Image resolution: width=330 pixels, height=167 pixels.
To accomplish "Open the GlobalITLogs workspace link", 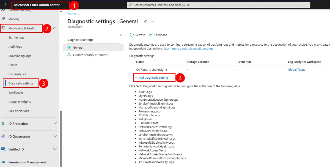I will 296,70.
